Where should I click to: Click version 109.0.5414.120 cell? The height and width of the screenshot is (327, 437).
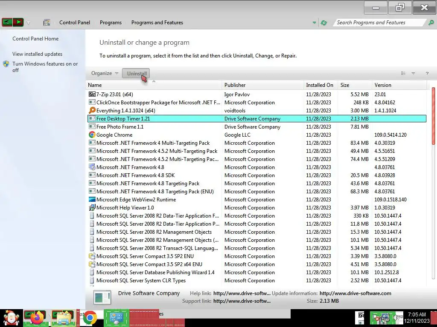coord(390,135)
